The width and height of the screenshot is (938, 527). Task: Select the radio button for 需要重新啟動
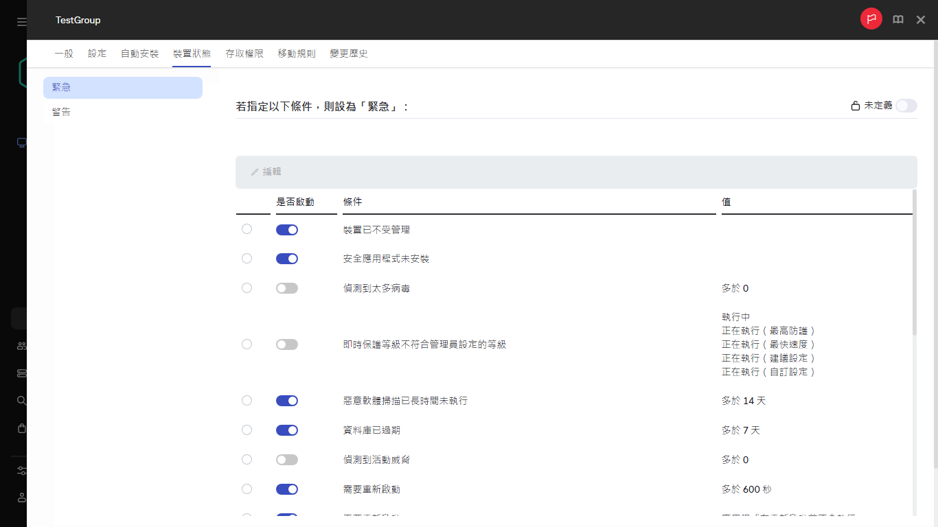(247, 489)
